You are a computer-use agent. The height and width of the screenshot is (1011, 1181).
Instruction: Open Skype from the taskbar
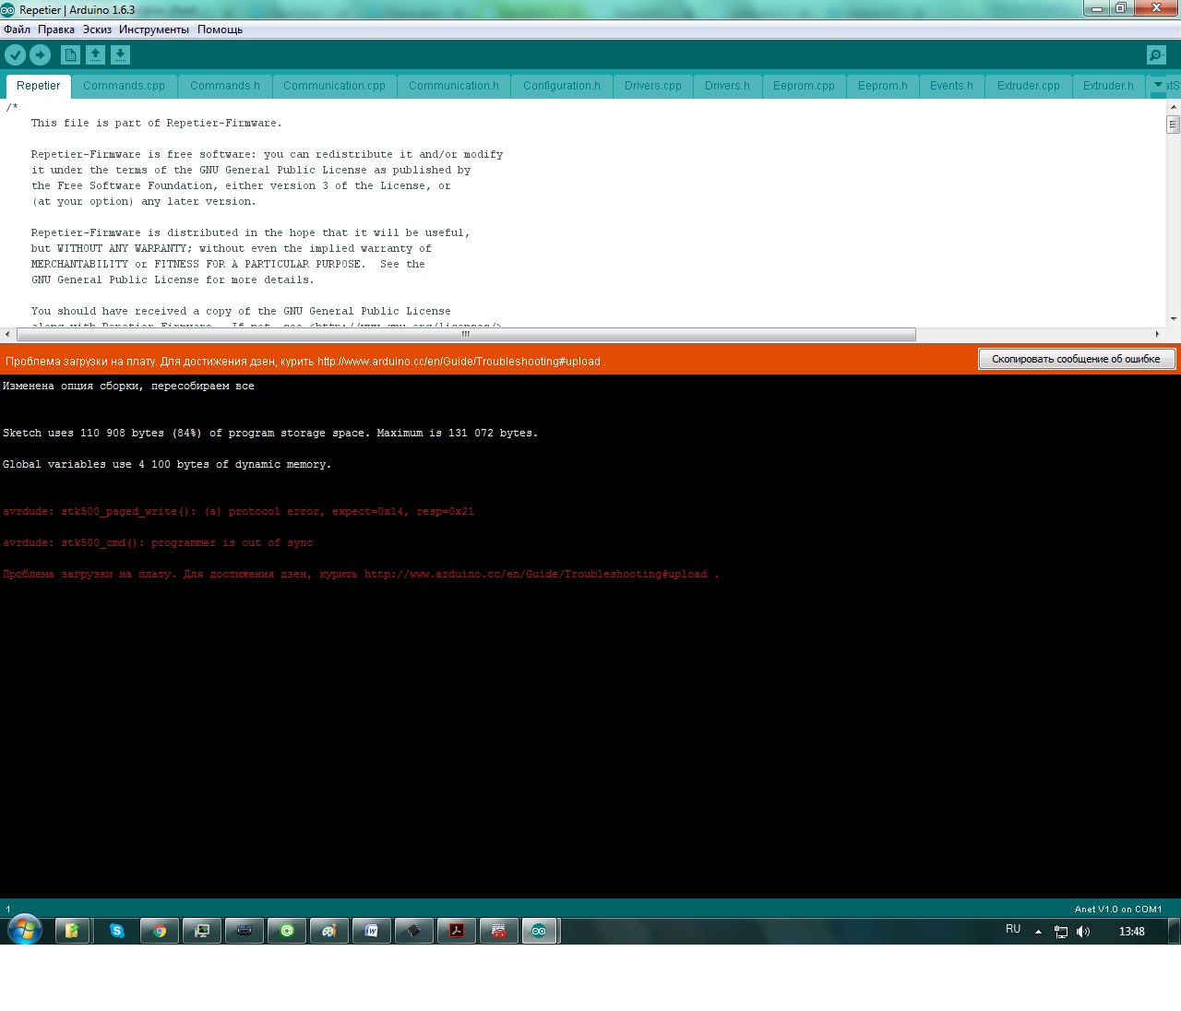[x=117, y=931]
